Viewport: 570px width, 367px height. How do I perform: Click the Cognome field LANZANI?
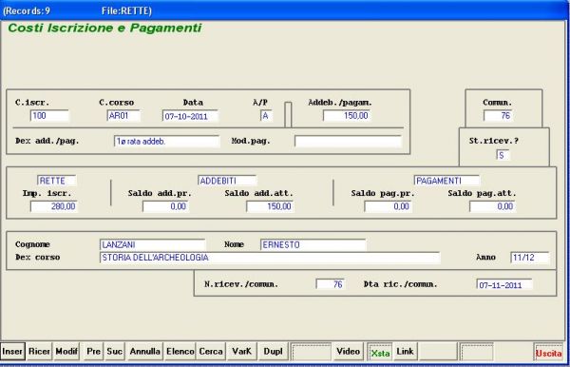pyautogui.click(x=153, y=244)
